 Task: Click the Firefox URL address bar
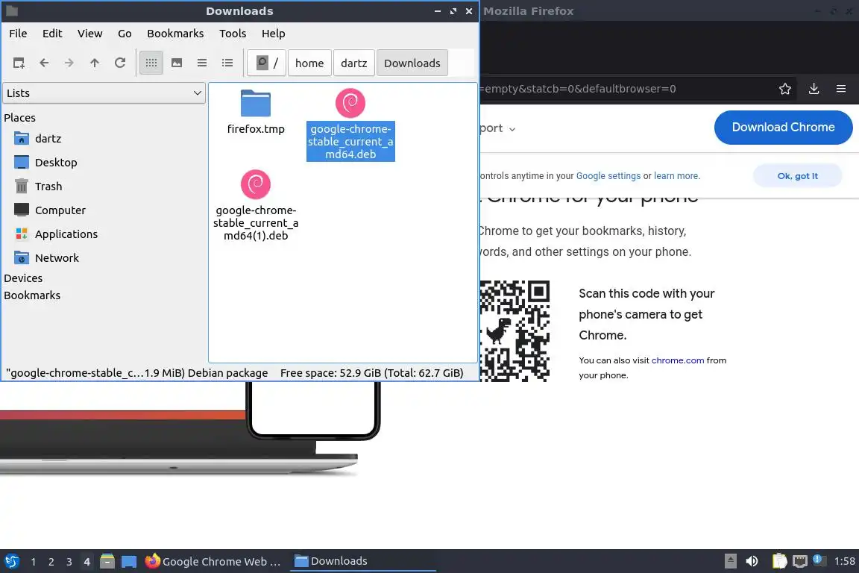(x=625, y=89)
